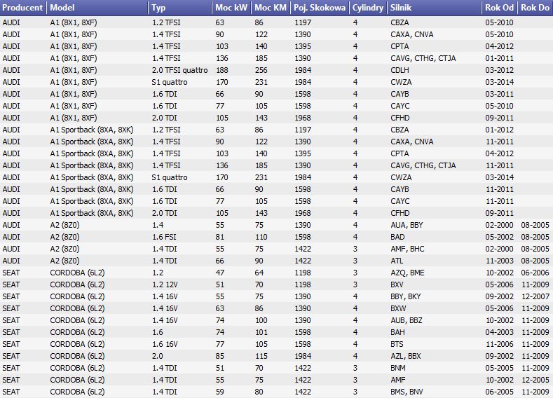Select engine code CBZA in A1 (8X1, 8XF) row
553x398 pixels.
tap(400, 22)
